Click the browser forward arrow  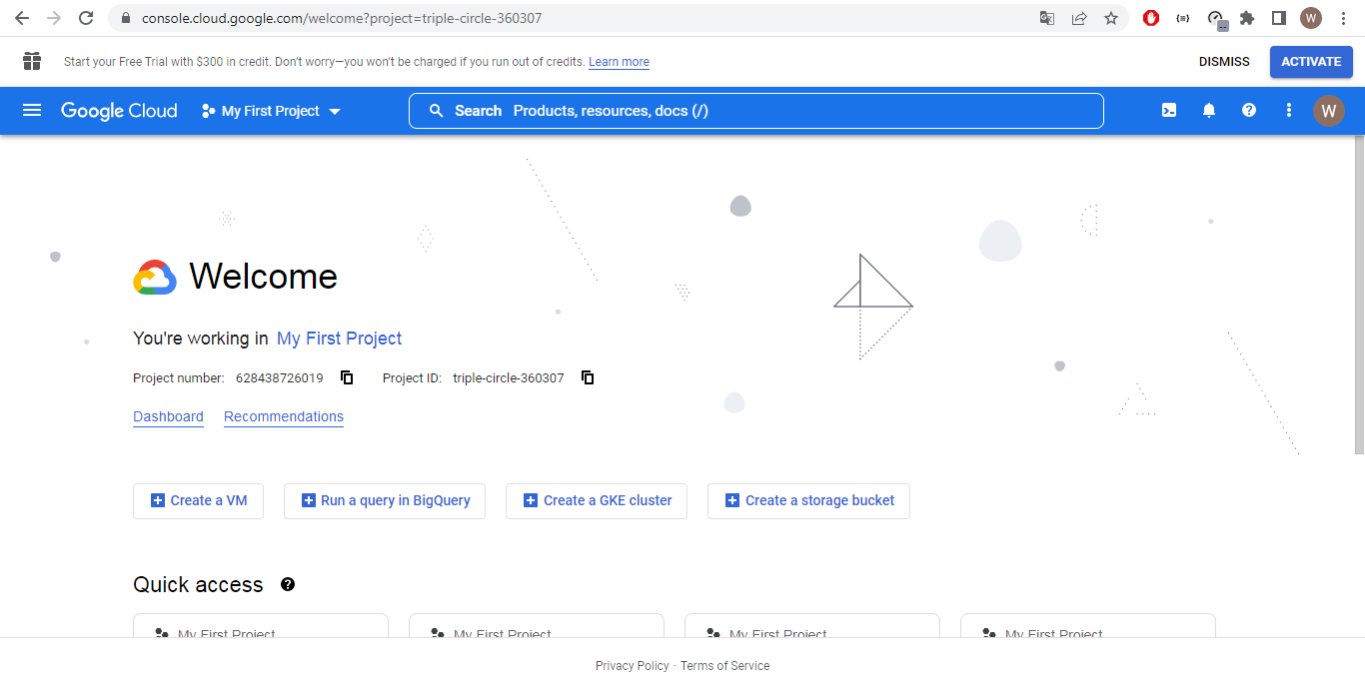54,18
